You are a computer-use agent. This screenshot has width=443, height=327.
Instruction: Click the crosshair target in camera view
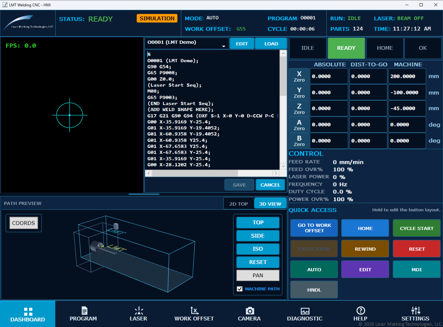point(69,115)
